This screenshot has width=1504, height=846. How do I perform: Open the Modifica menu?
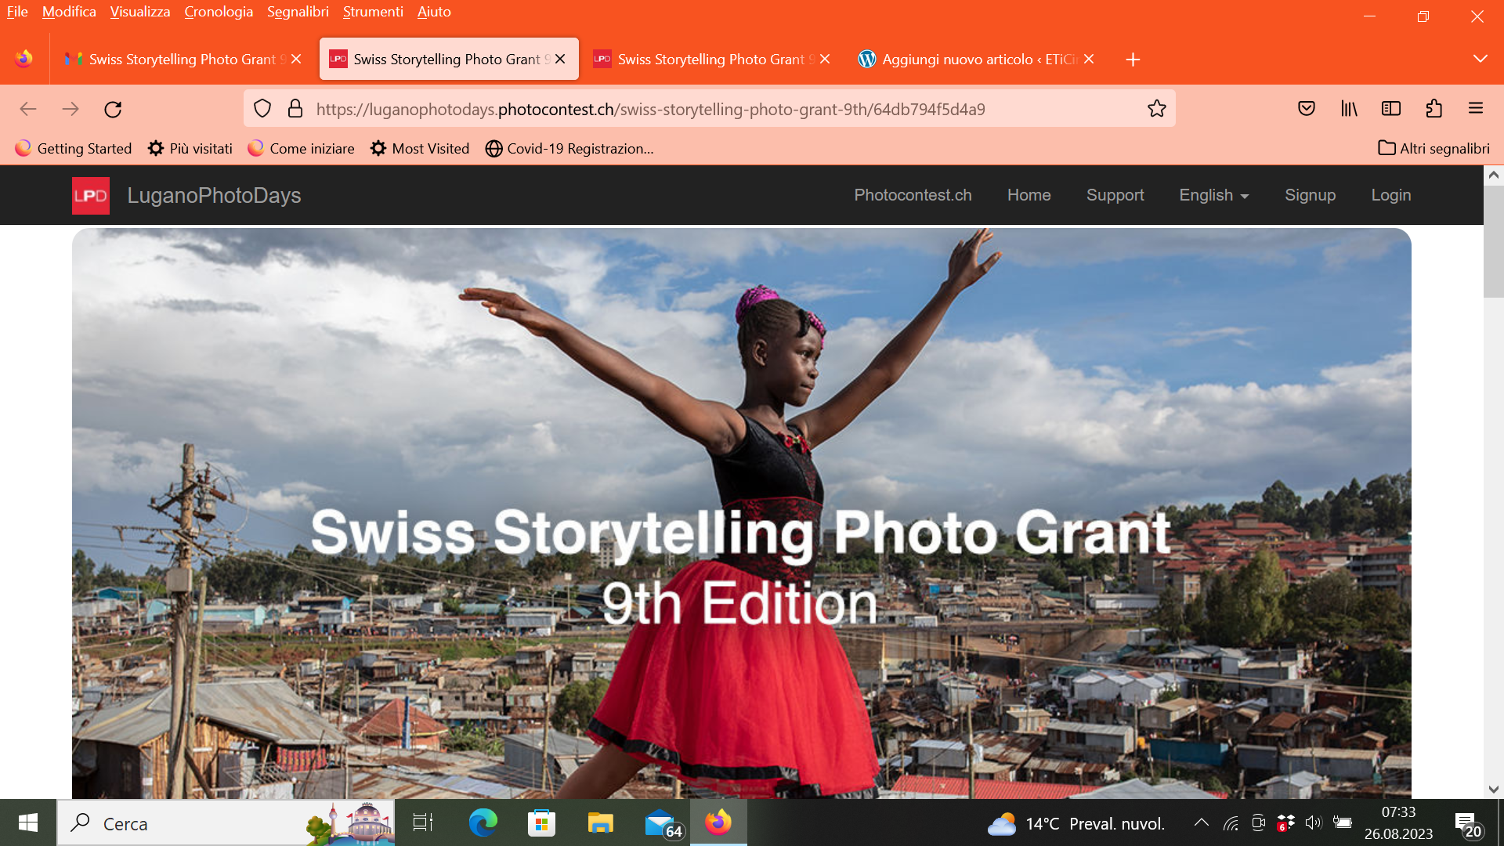click(x=69, y=12)
